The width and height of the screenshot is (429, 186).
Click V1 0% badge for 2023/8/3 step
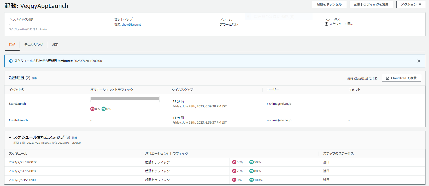pyautogui.click(x=234, y=180)
